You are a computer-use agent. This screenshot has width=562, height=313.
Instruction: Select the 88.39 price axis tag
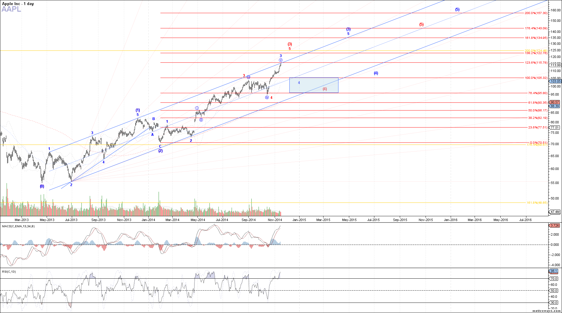pos(555,106)
